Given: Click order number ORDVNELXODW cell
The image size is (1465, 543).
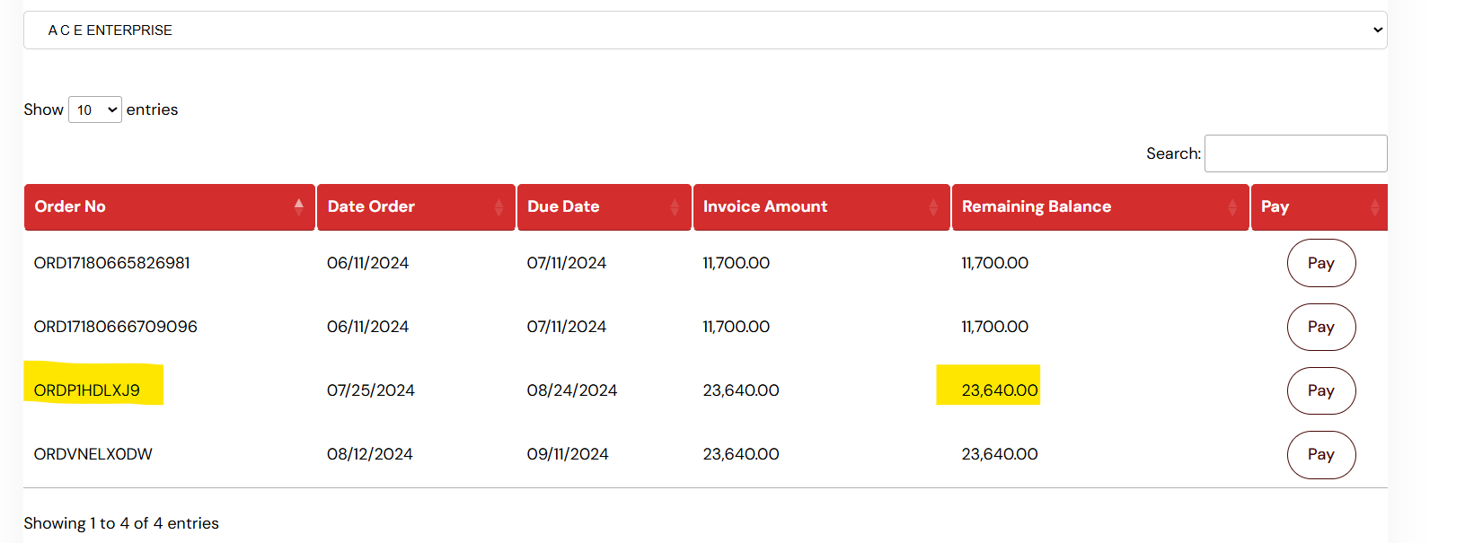Looking at the screenshot, I should click(93, 454).
